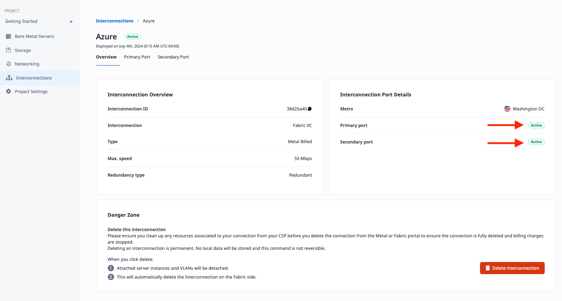This screenshot has width=562, height=301.
Task: Switch to the Overview tab
Action: coord(106,57)
